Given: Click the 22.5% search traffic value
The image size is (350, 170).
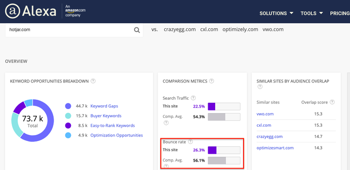Looking at the screenshot, I should [199, 106].
